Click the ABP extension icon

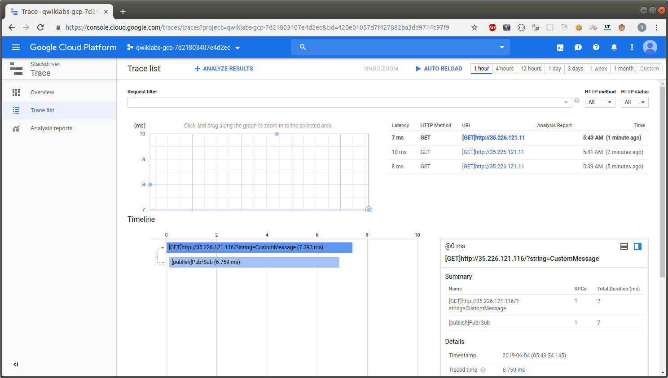tap(492, 27)
